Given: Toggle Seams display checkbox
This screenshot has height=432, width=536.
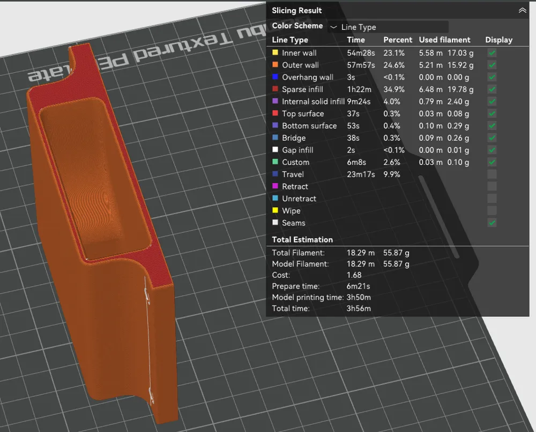Looking at the screenshot, I should (492, 223).
